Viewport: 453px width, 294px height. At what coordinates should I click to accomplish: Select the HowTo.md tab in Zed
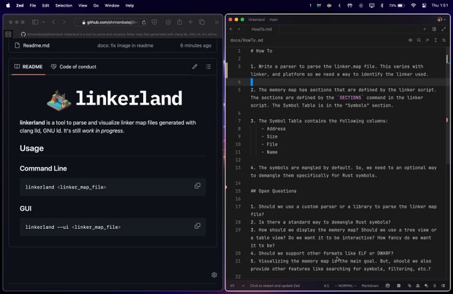point(261,29)
